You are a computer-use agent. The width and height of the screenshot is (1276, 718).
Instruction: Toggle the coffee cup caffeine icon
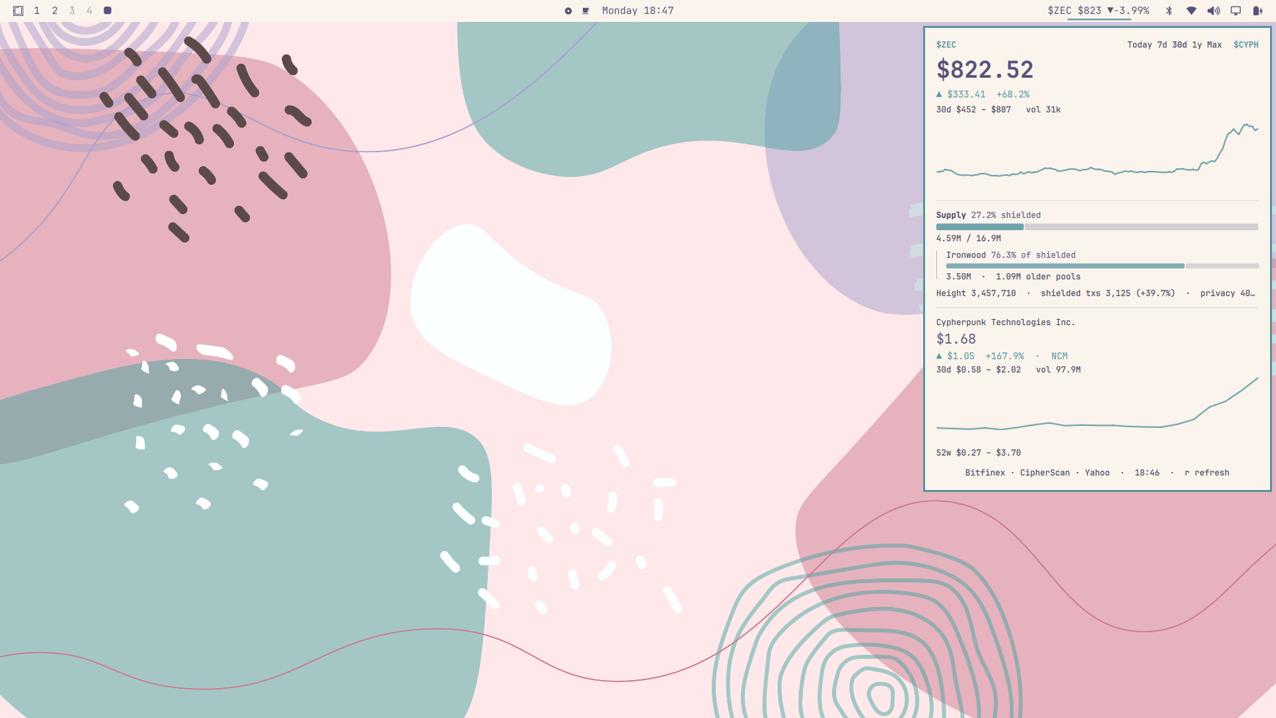(x=585, y=11)
